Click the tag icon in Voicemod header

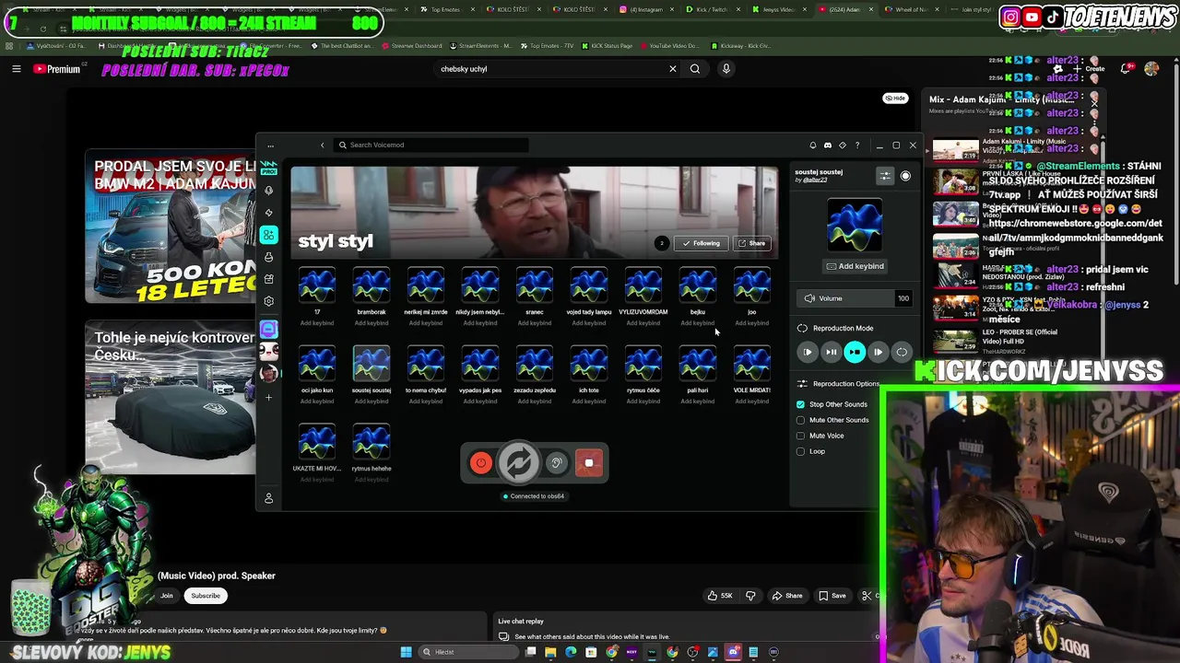click(843, 145)
